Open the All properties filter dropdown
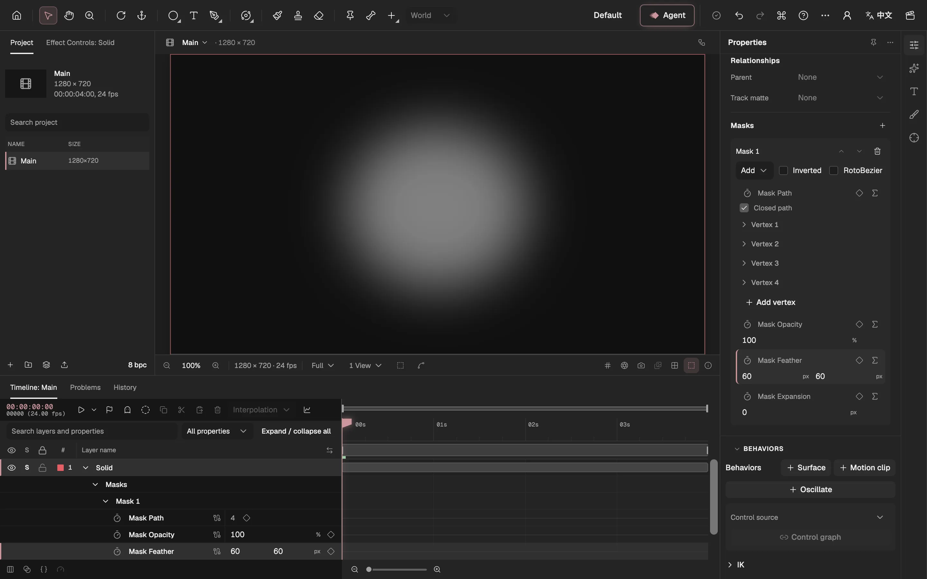Screen dimensions: 927x579 [217, 431]
